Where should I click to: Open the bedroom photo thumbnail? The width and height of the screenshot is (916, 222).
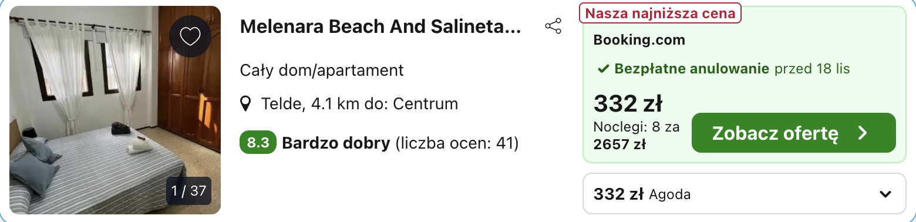[x=115, y=110]
